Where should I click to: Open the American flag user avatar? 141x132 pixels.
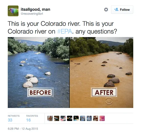63,118
